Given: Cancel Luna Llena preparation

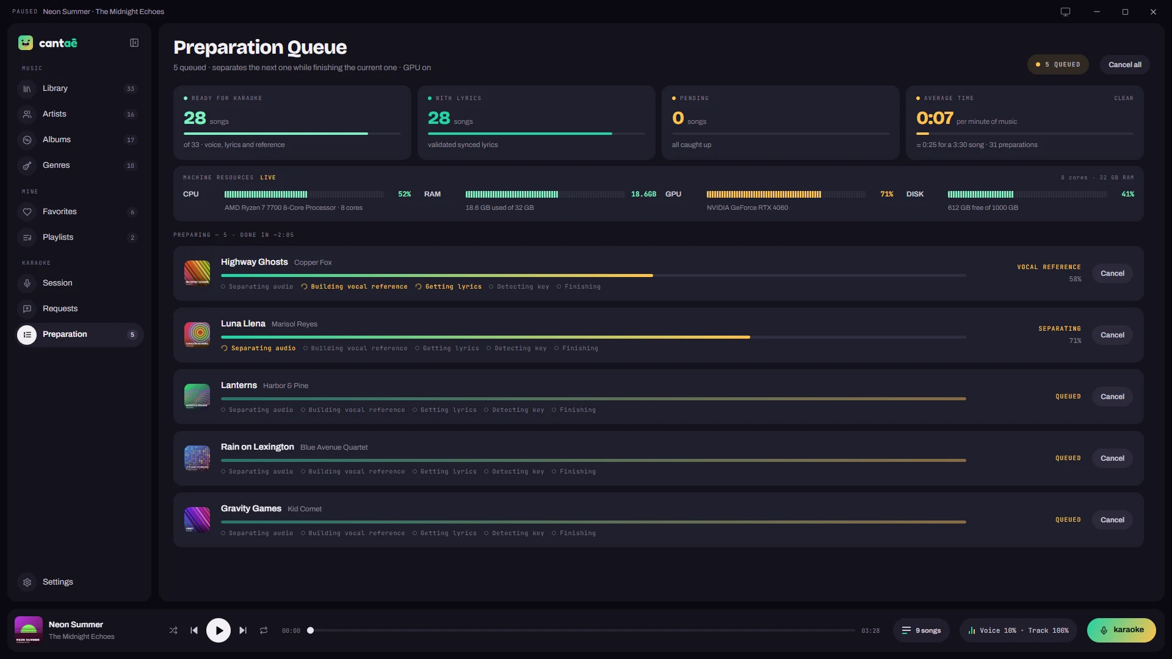Looking at the screenshot, I should [1112, 335].
